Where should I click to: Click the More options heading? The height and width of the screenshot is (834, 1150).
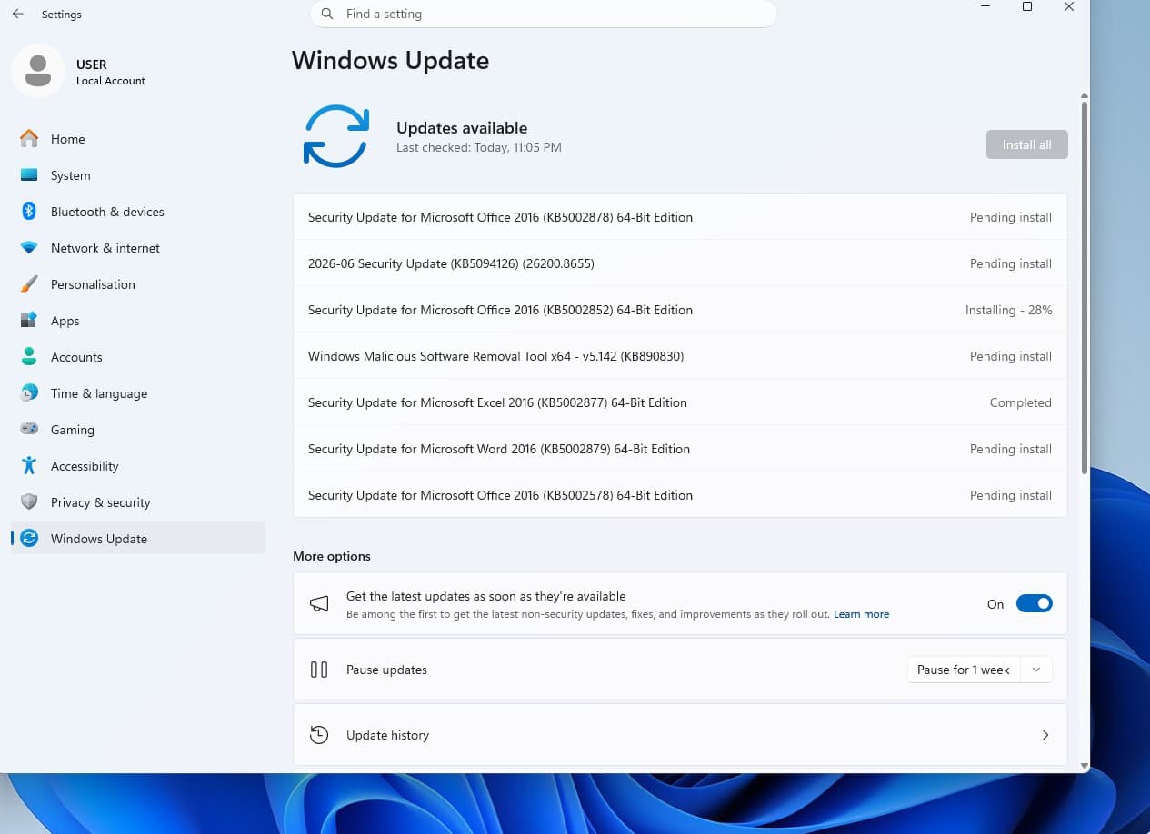(332, 556)
